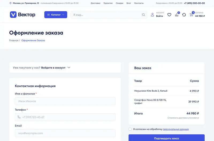
Task: Open the Блог menu item
Action: [x=129, y=3]
